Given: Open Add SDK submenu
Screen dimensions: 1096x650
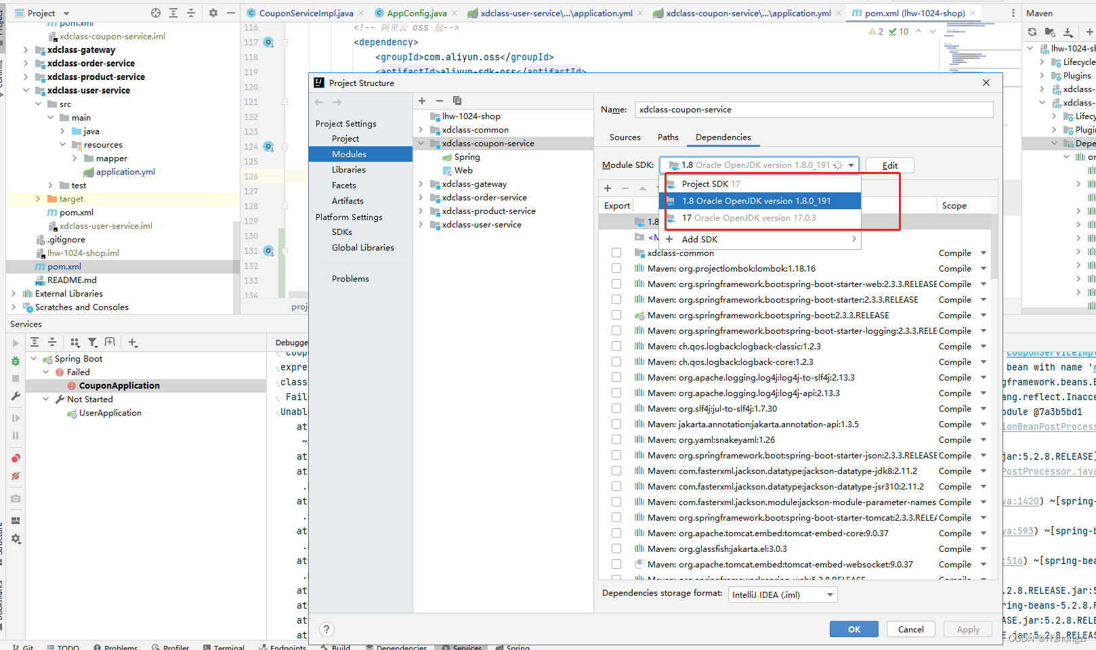Looking at the screenshot, I should (x=759, y=239).
